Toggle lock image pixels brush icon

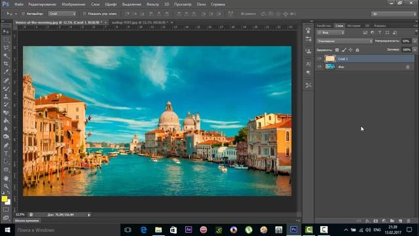[344, 50]
